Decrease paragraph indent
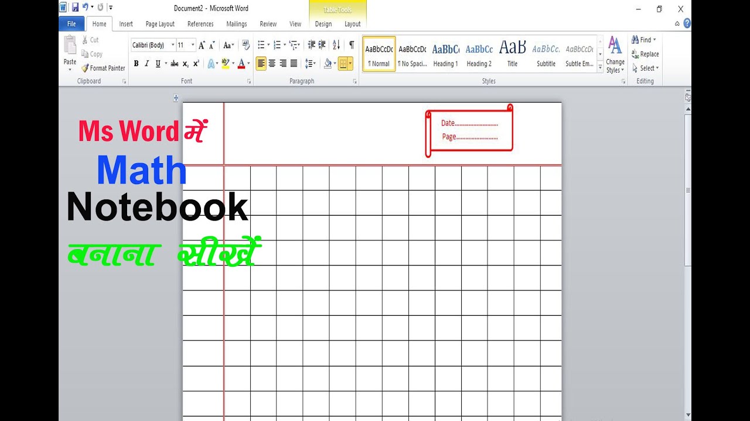The width and height of the screenshot is (750, 421). pyautogui.click(x=311, y=45)
